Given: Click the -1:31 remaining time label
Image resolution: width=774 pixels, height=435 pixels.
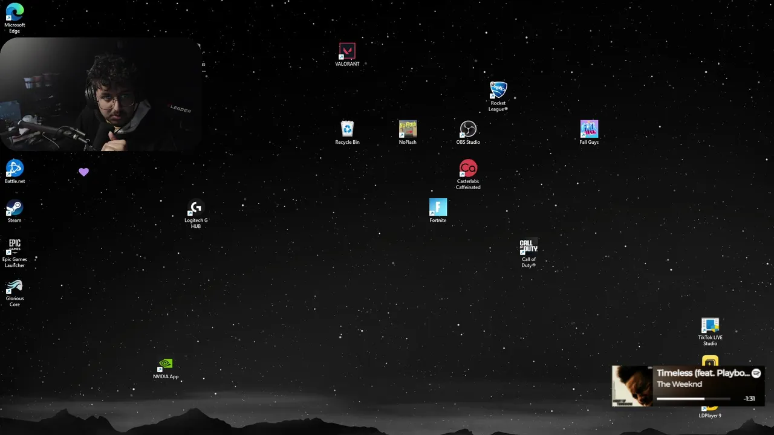Looking at the screenshot, I should click(x=749, y=399).
